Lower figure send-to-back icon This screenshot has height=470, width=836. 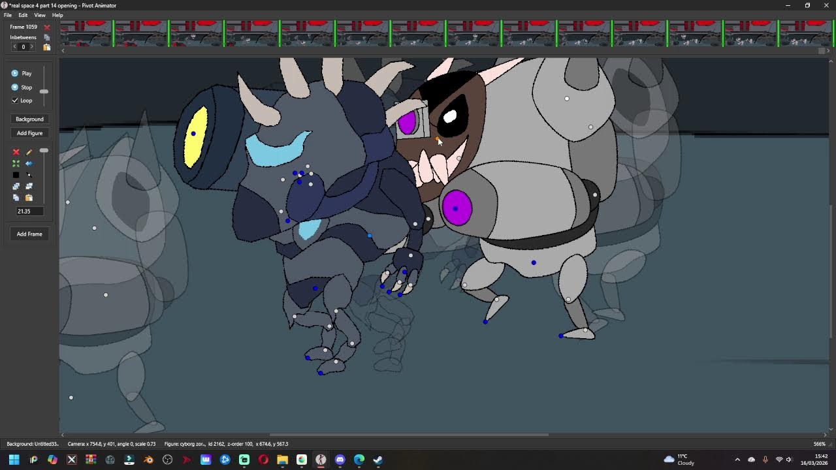pyautogui.click(x=29, y=187)
